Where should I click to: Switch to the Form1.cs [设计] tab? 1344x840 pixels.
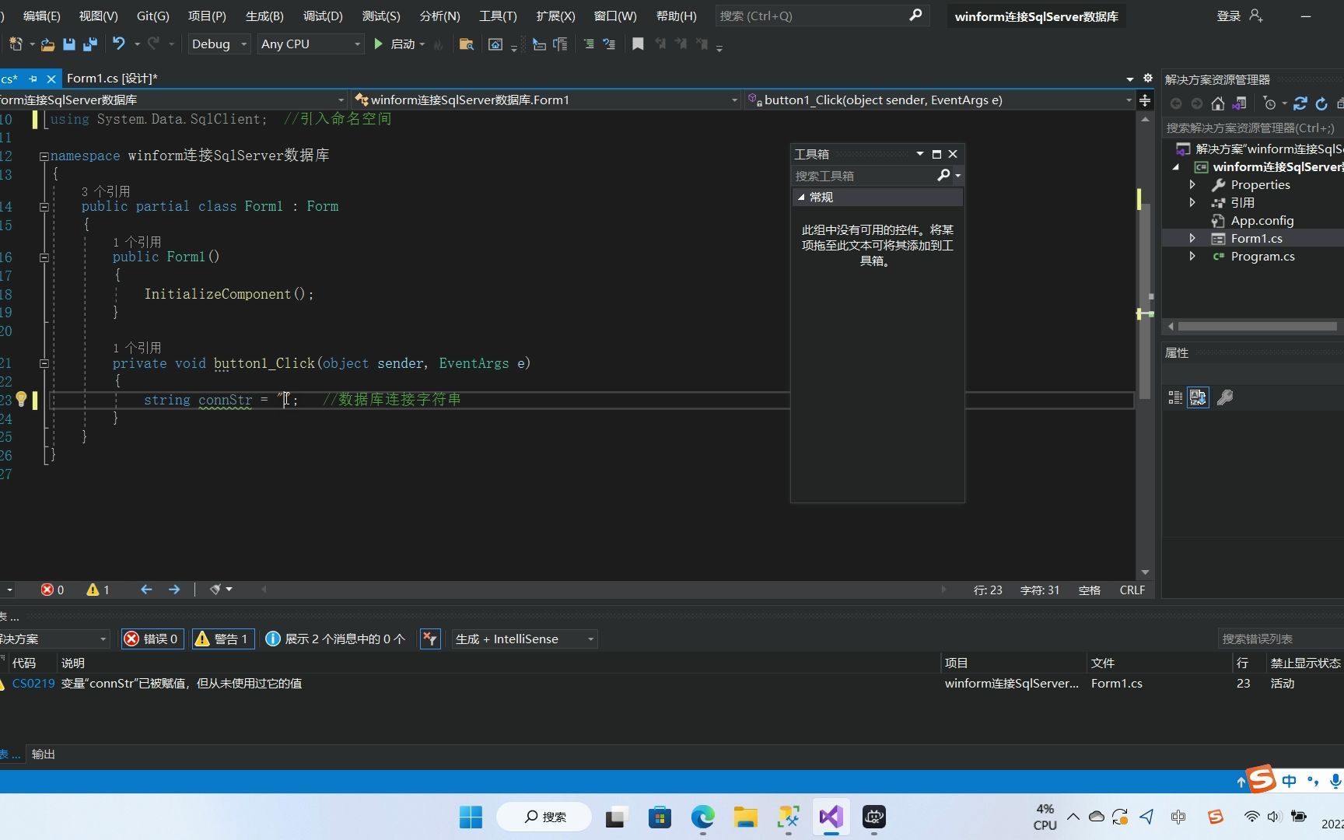(113, 78)
